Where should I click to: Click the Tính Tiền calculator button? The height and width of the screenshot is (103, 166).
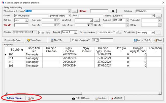59,40
